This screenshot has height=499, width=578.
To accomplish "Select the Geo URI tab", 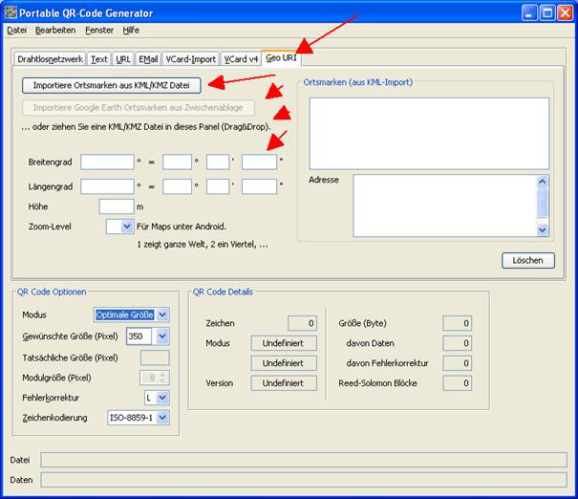I will (281, 58).
